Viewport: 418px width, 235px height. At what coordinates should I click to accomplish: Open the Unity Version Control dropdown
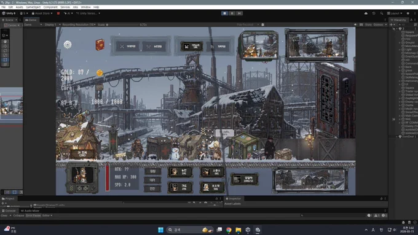[89, 13]
